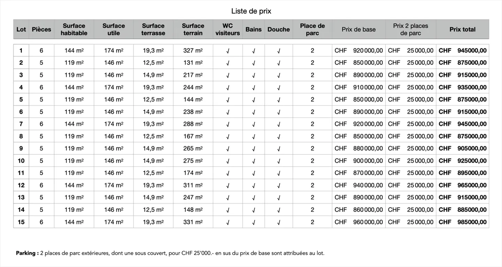Click lot 15 total price CHF 985000,00
This screenshot has height=267, width=502.
click(x=462, y=222)
